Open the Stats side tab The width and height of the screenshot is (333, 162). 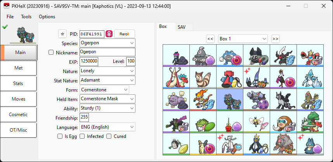(19, 84)
